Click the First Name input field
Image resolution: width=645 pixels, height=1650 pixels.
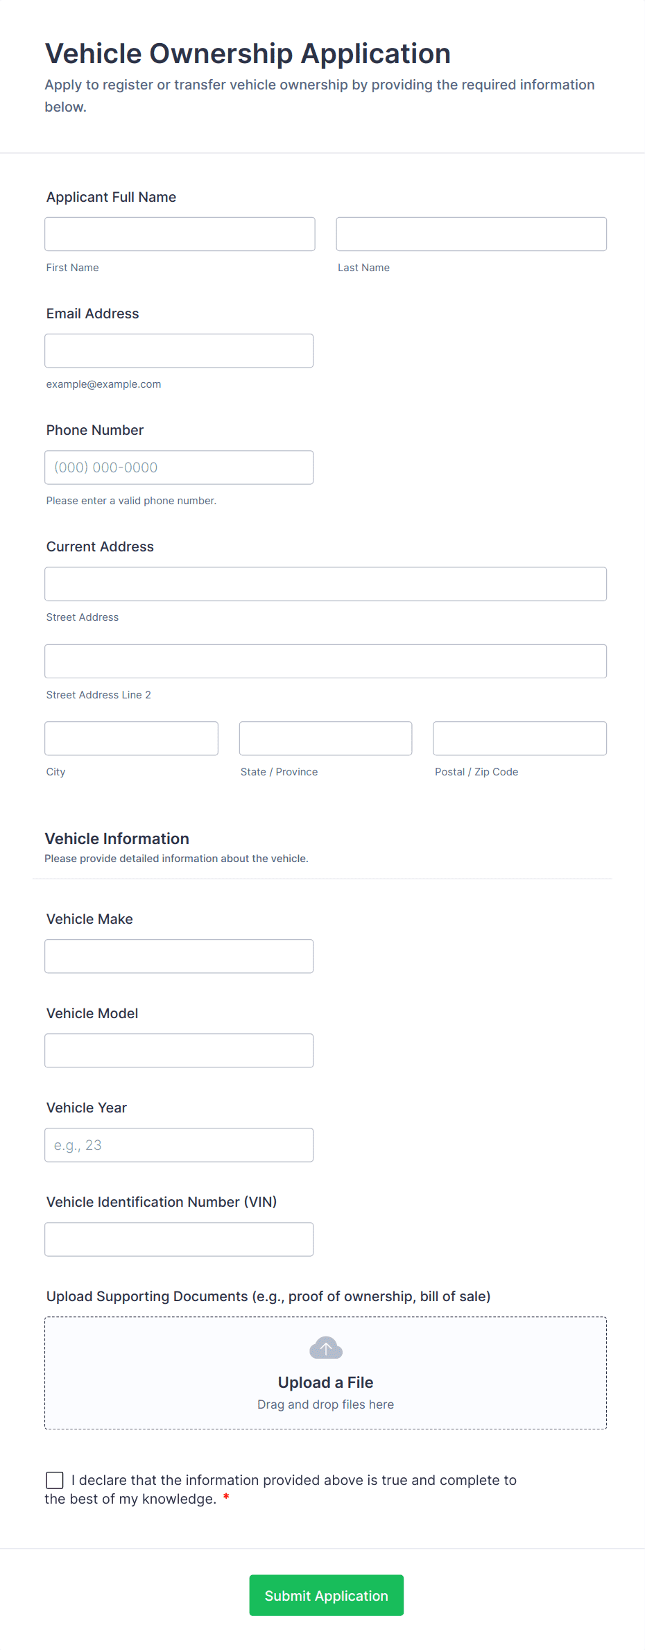coord(180,234)
